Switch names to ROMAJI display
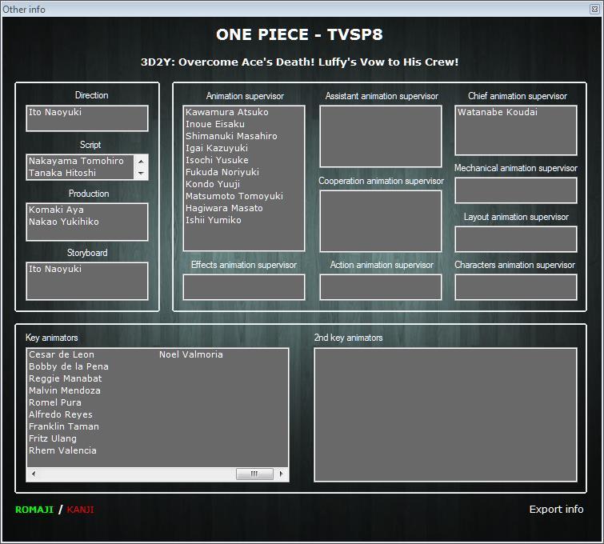The image size is (604, 544). click(x=34, y=510)
